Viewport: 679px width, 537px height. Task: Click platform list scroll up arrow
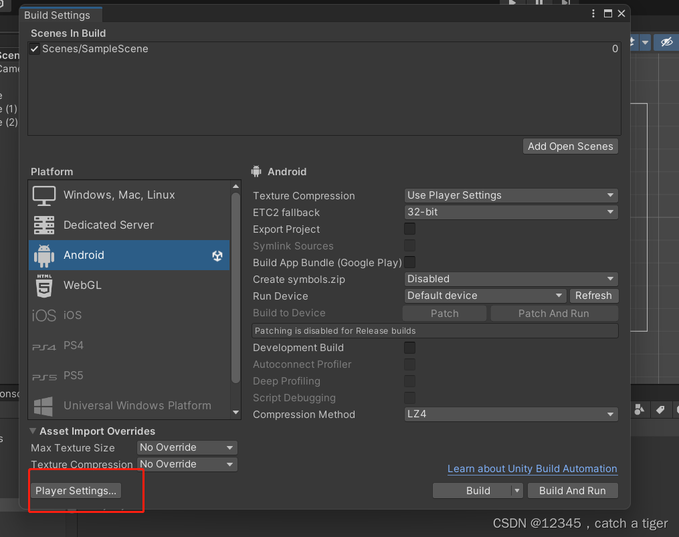(x=235, y=186)
